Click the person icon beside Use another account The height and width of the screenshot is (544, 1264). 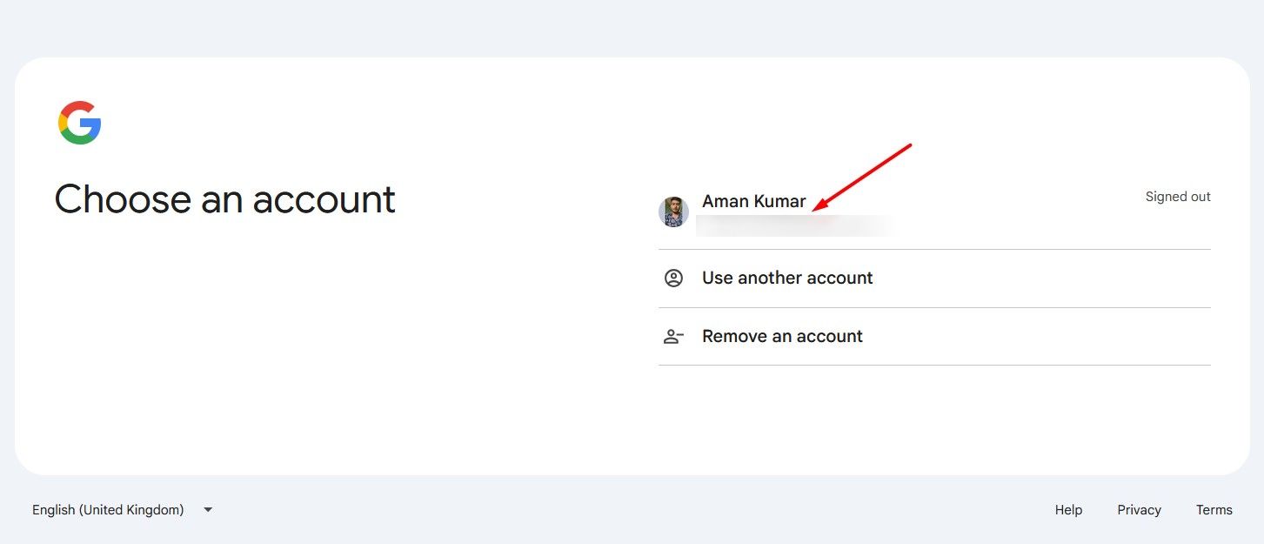pos(673,279)
